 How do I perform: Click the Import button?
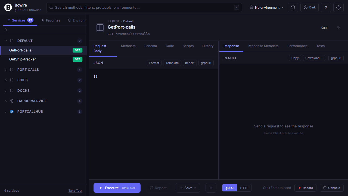(x=190, y=63)
